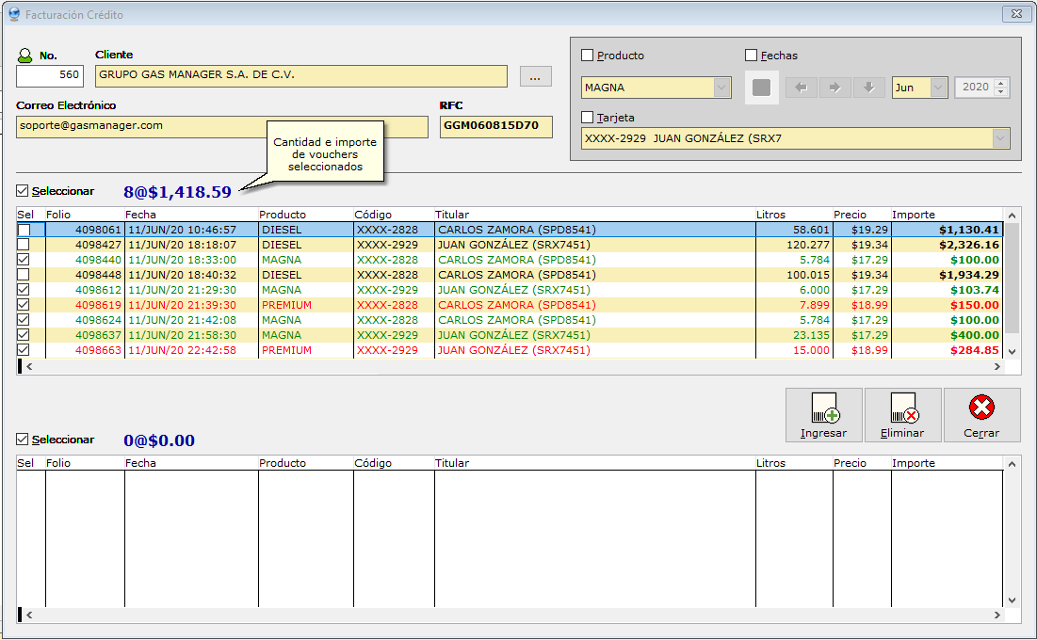This screenshot has width=1037, height=640.
Task: Click the ellipsis button next to Cliente
Action: (535, 77)
